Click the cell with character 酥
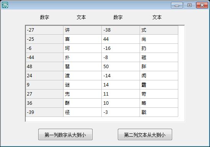210x147 pixels. click(x=82, y=103)
